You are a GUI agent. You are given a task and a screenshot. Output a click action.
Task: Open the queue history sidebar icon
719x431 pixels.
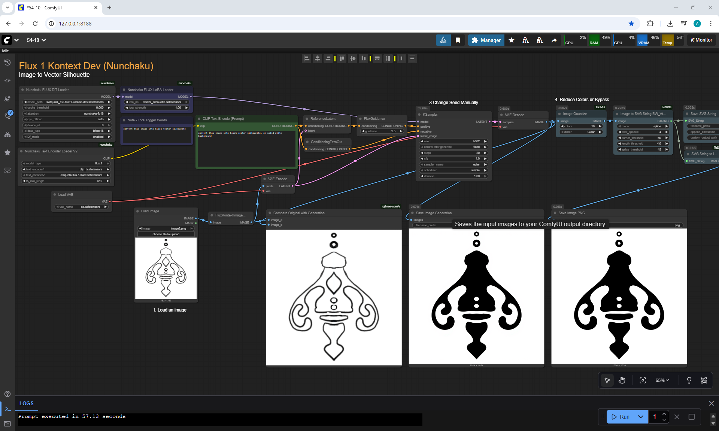[x=7, y=63]
